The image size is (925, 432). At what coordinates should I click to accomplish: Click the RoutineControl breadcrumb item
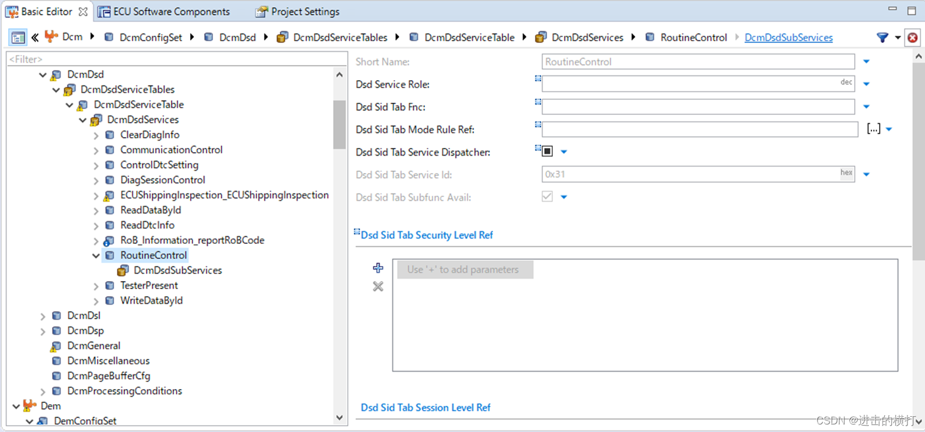coord(694,38)
